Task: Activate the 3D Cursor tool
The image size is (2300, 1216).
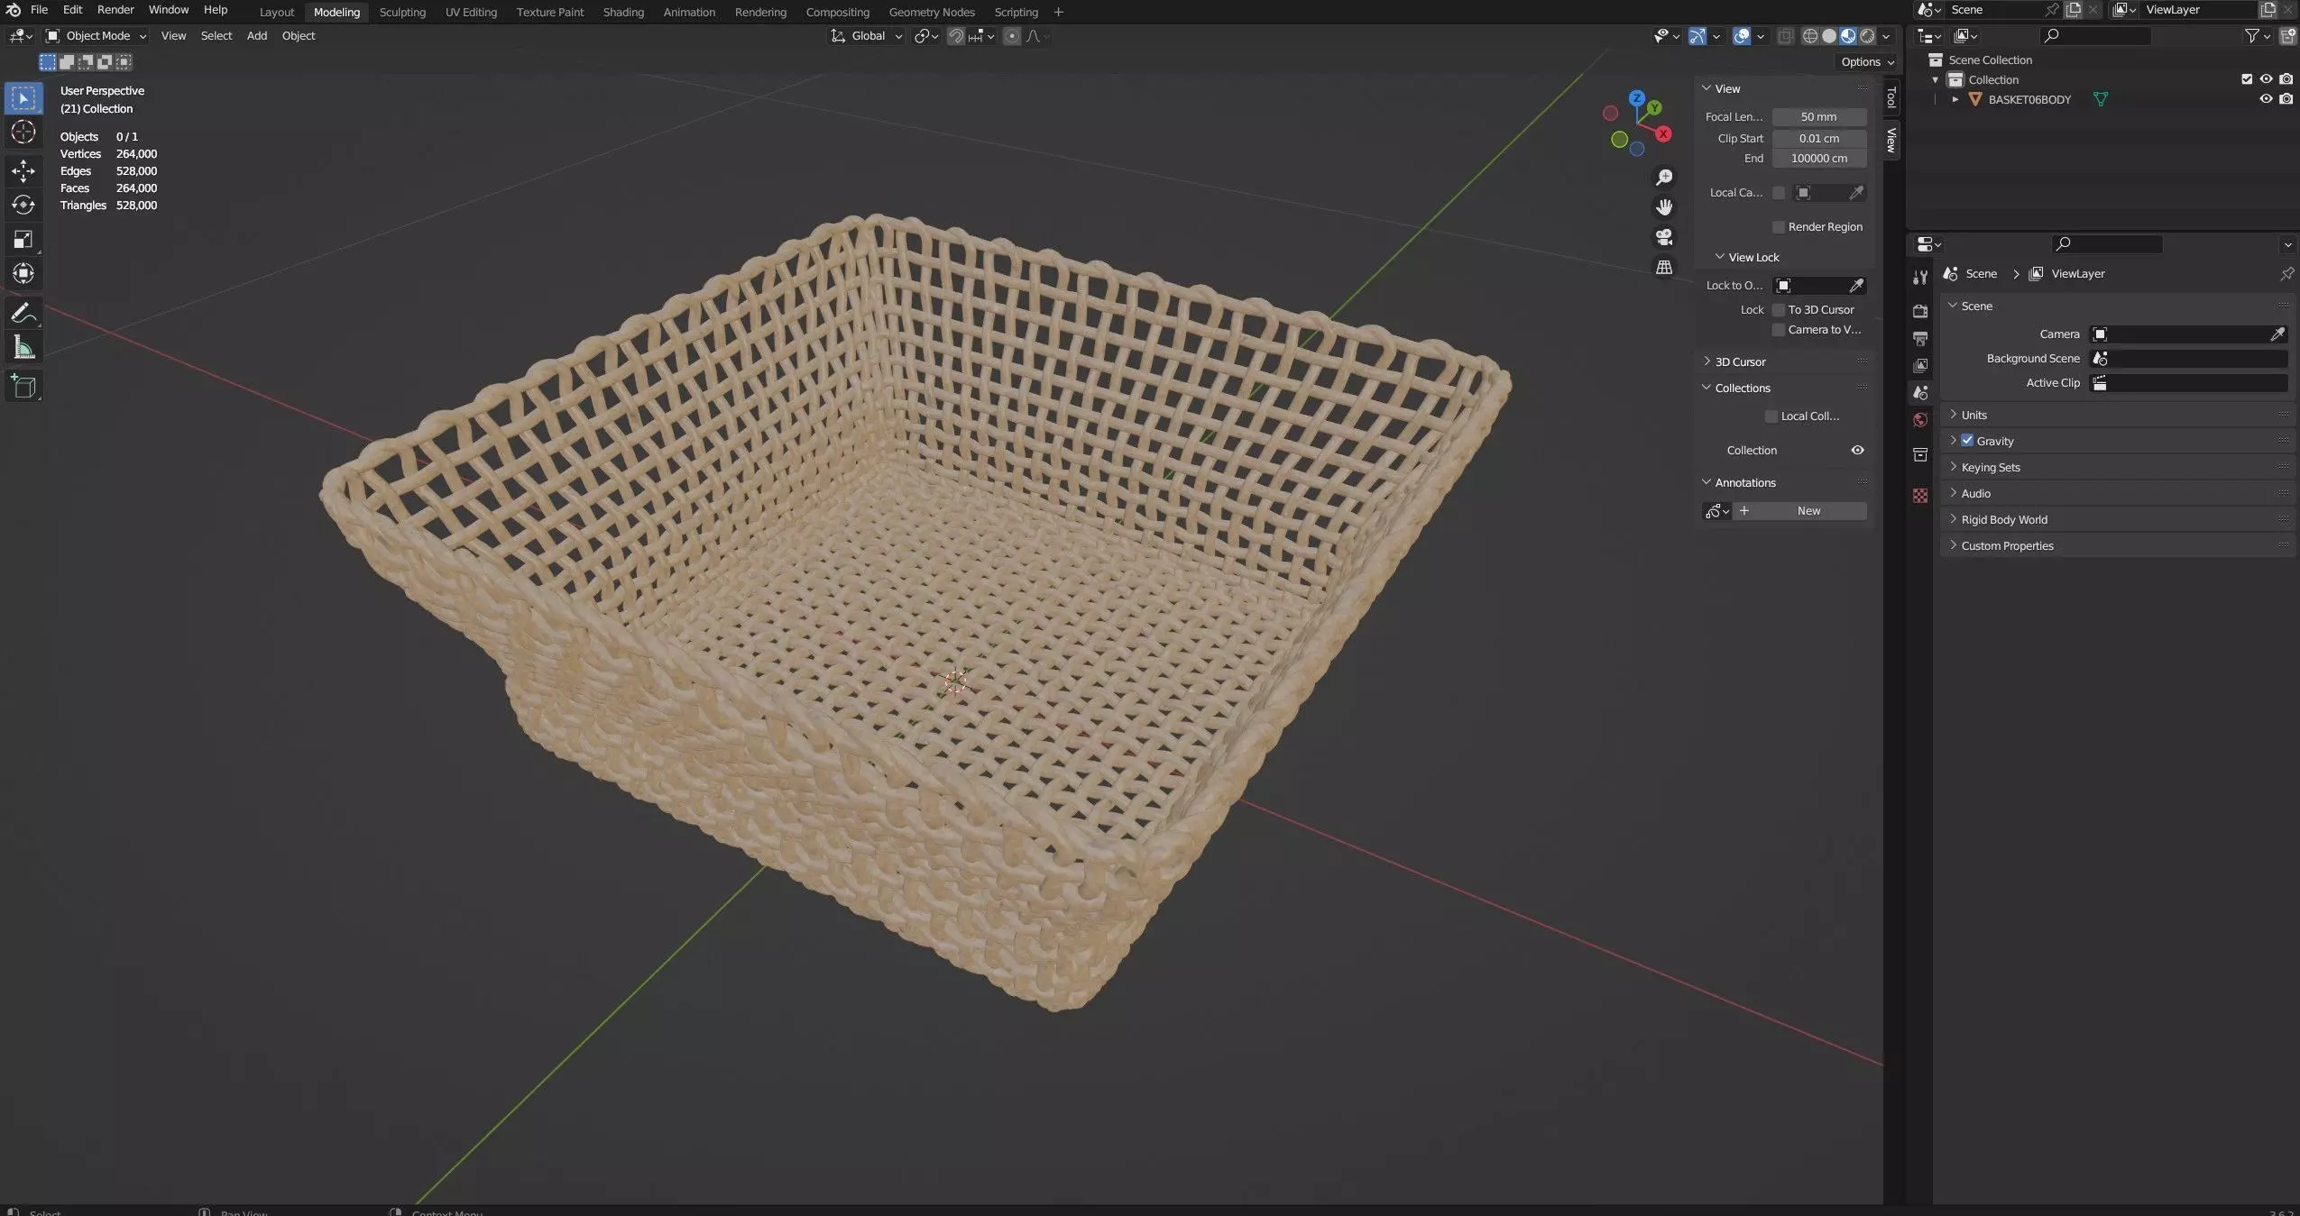Action: point(23,132)
